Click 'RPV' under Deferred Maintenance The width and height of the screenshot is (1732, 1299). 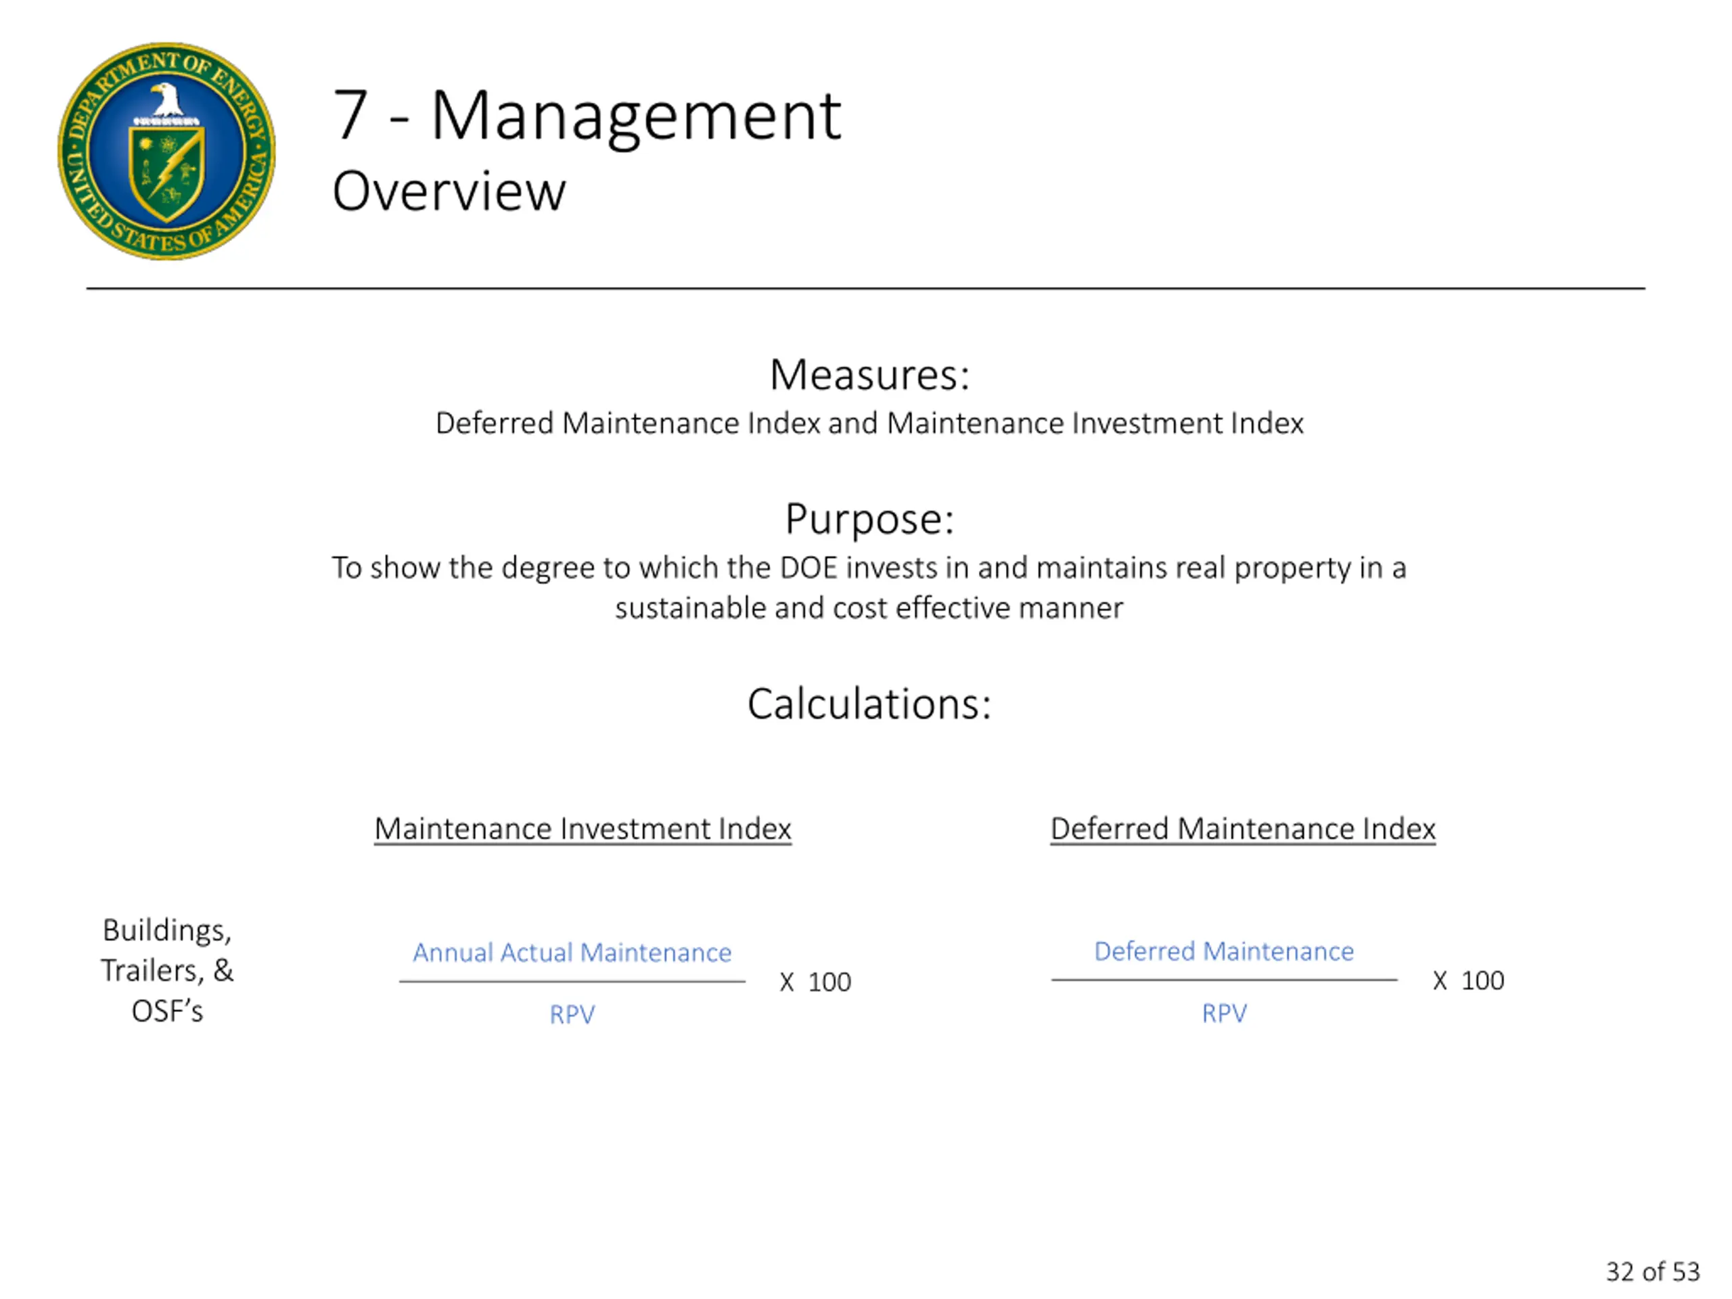point(1224,1013)
